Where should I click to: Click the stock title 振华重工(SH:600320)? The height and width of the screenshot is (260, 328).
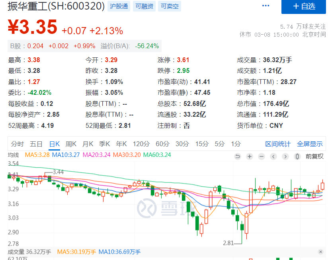56,6
